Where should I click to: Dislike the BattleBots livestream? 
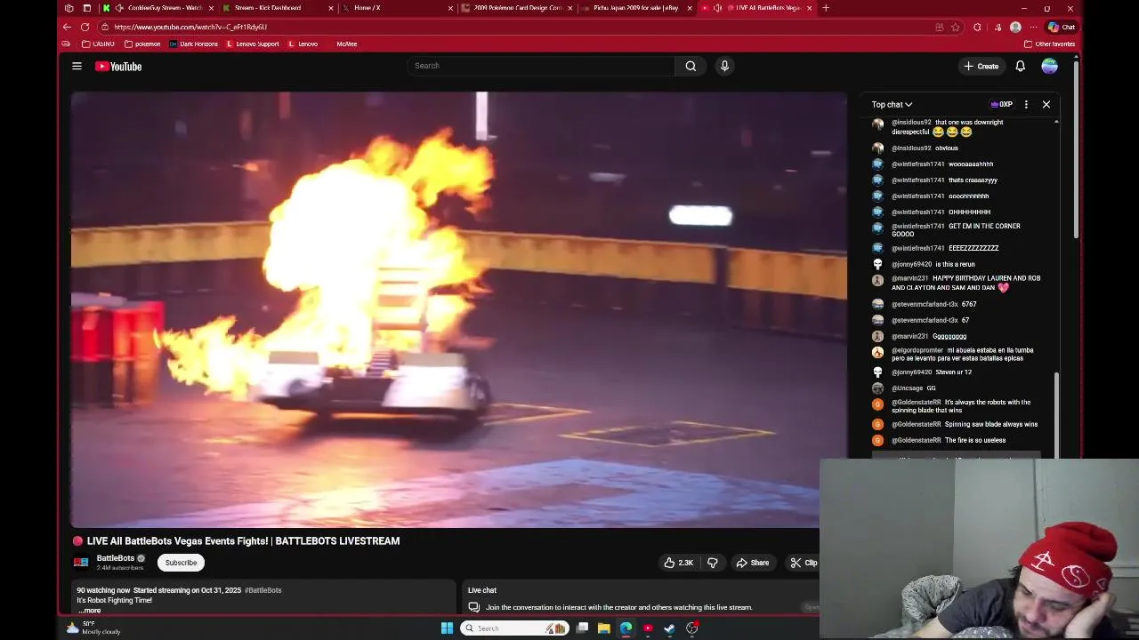coord(712,563)
